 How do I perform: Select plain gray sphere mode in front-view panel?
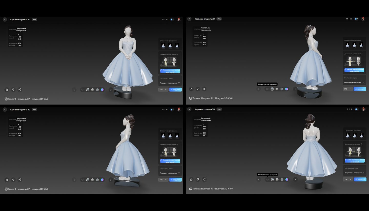tap(93, 90)
